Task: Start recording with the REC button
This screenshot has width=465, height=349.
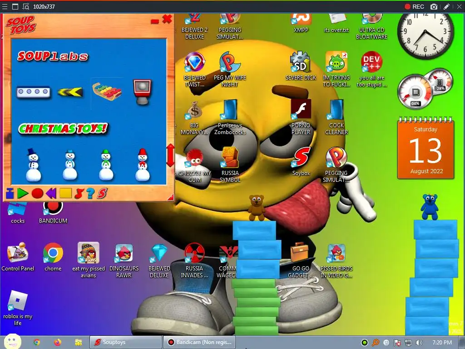Action: coord(414,6)
